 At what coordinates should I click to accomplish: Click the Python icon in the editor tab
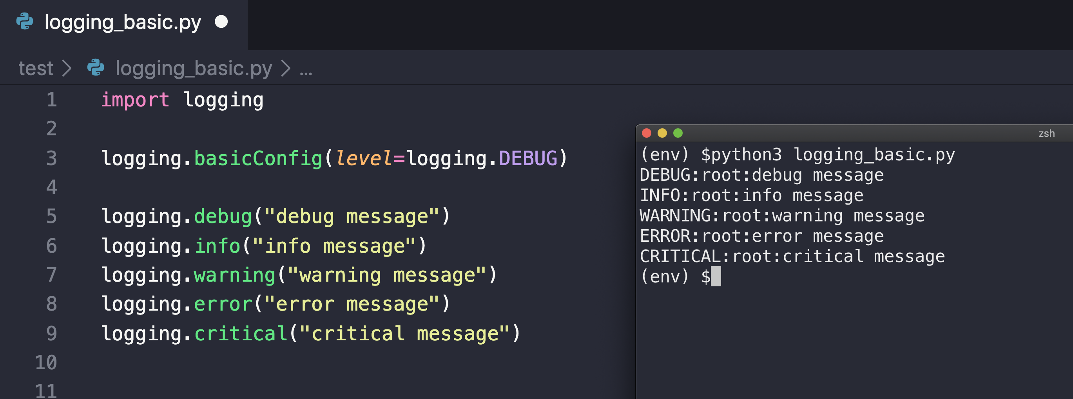coord(25,22)
